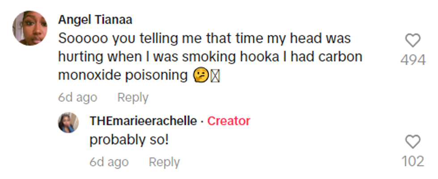Click the 102 like count

[413, 161]
